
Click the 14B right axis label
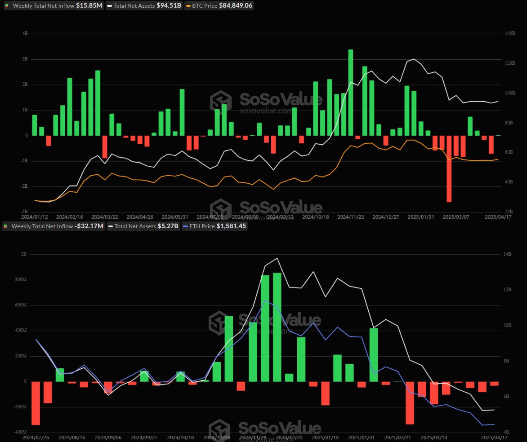click(508, 254)
